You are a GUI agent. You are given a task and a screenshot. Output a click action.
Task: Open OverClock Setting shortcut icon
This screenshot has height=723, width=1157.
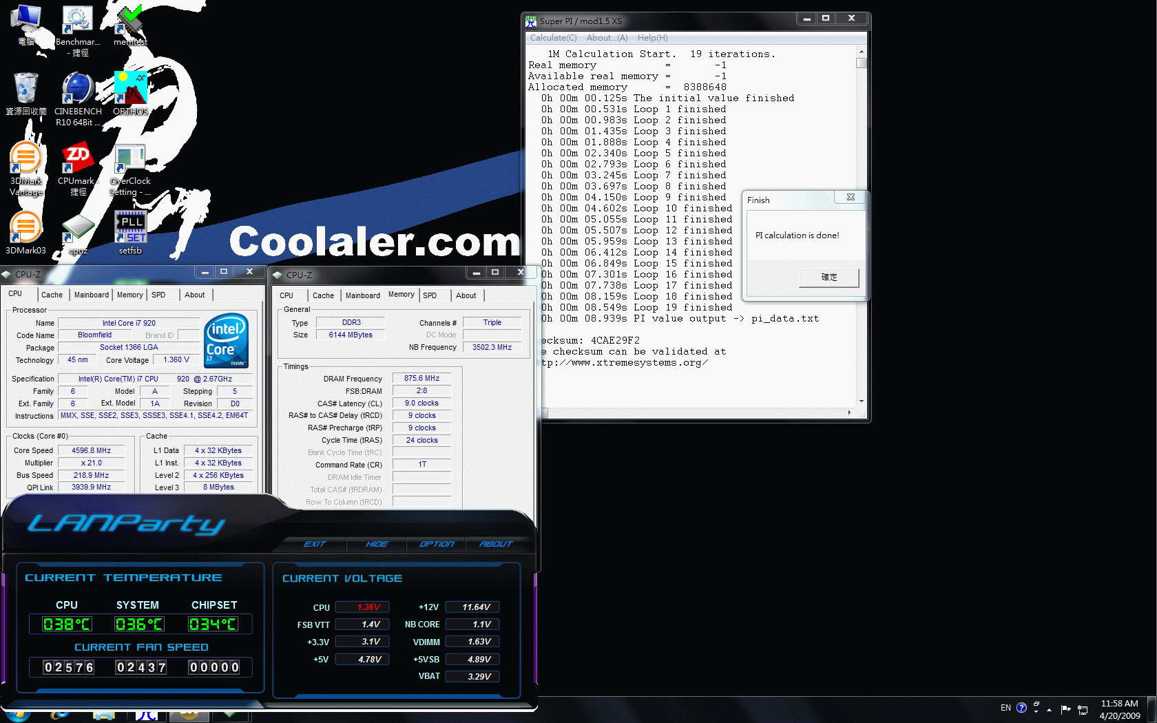[x=130, y=169]
